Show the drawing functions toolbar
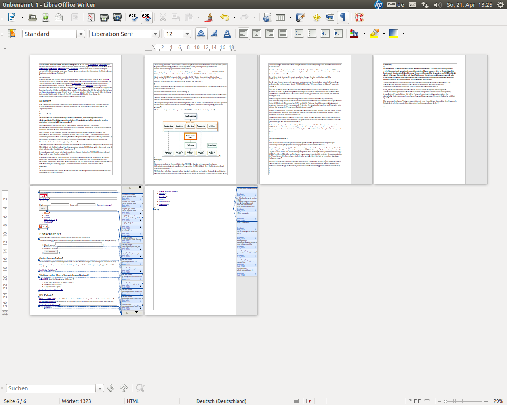 coord(301,17)
